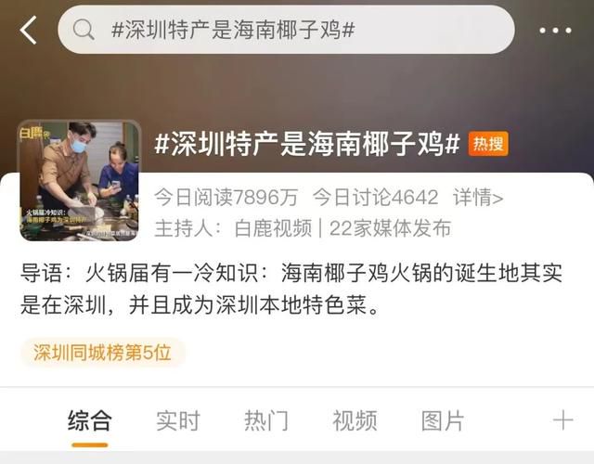Image resolution: width=594 pixels, height=464 pixels.
Task: Tap 深圳同城榜第5位 ranking tag
Action: [x=102, y=353]
